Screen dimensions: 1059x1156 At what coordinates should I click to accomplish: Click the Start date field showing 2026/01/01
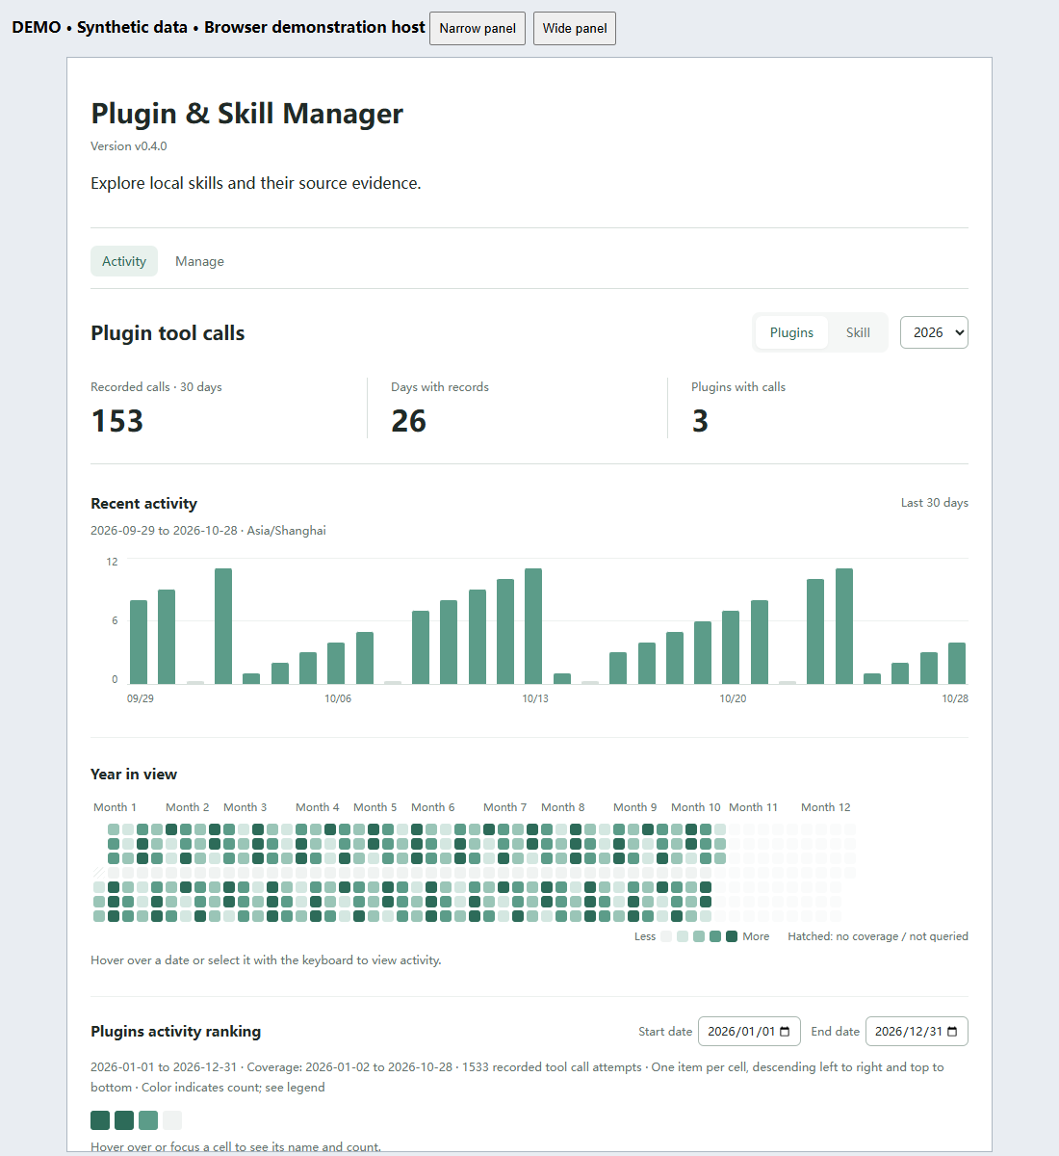pyautogui.click(x=749, y=1031)
